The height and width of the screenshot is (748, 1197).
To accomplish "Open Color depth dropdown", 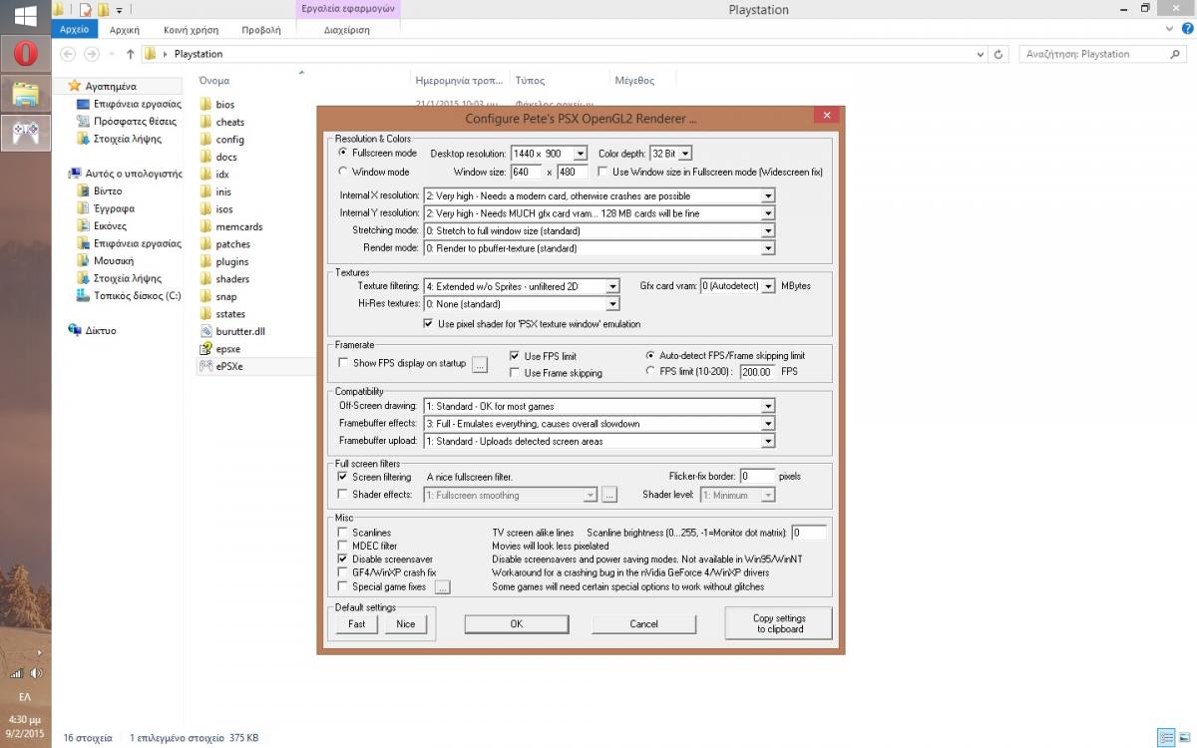I will click(684, 154).
